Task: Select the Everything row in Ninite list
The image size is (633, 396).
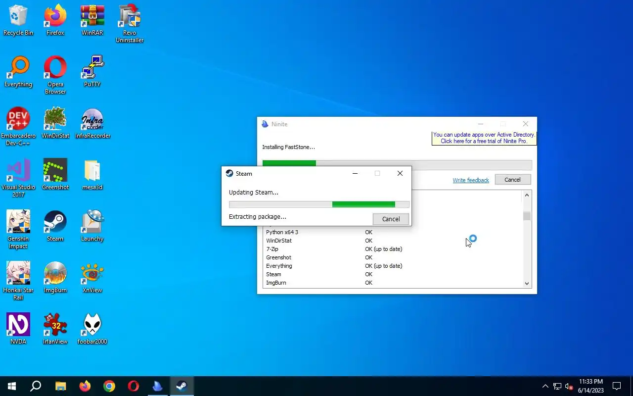Action: [393, 266]
